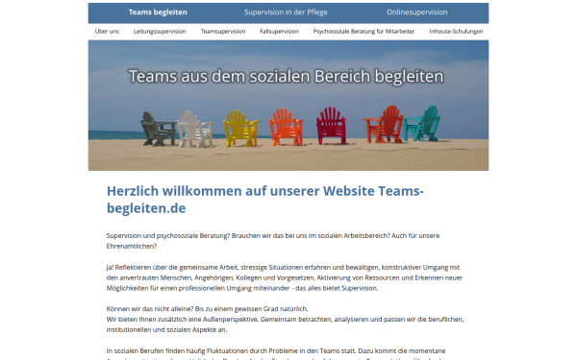The image size is (577, 360).
Task: Open the Teams begleiten main tab
Action: point(158,12)
